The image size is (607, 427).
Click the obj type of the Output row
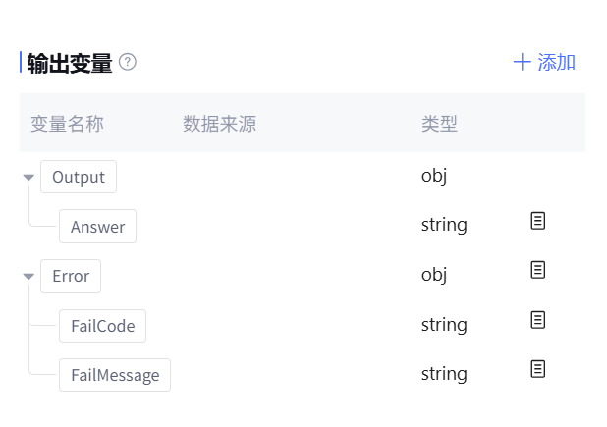434,176
